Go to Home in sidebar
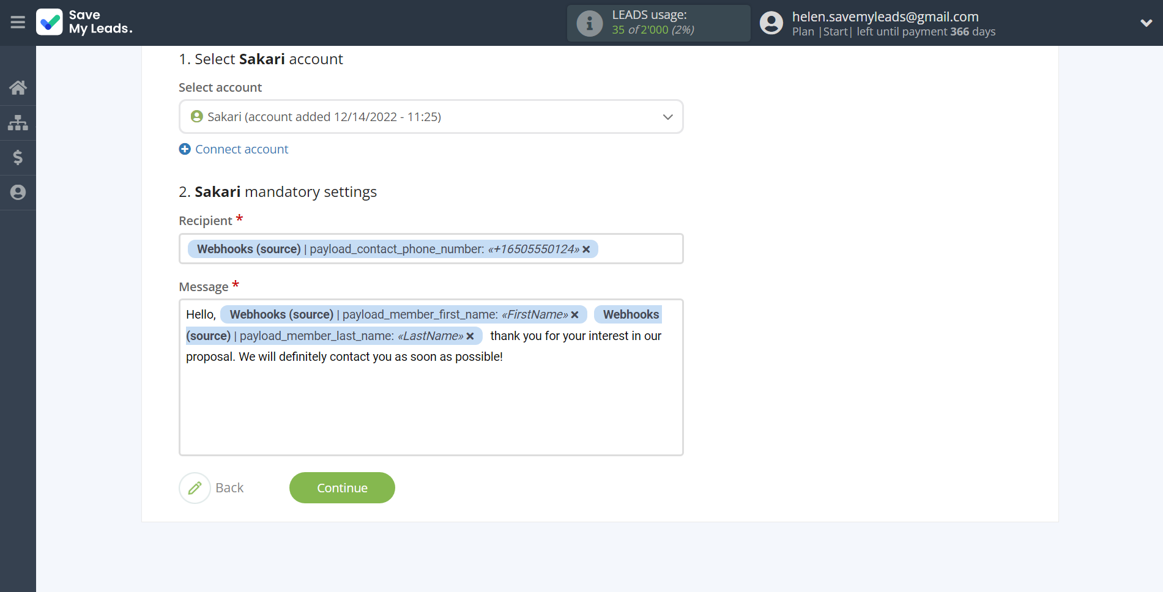Image resolution: width=1163 pixels, height=592 pixels. [x=18, y=88]
